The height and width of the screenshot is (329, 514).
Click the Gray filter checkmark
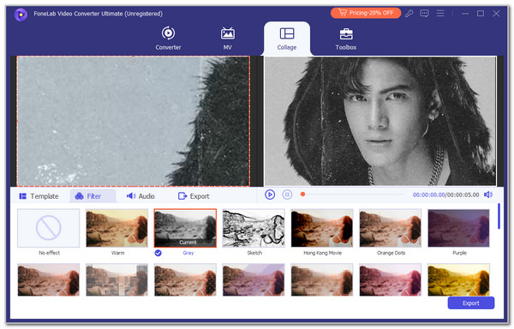click(x=158, y=253)
